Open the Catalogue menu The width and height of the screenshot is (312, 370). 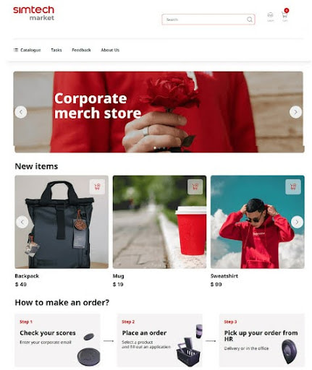(28, 50)
